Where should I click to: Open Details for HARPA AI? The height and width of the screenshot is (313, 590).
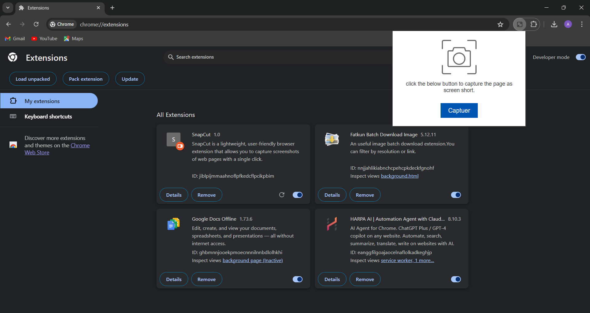pyautogui.click(x=332, y=279)
